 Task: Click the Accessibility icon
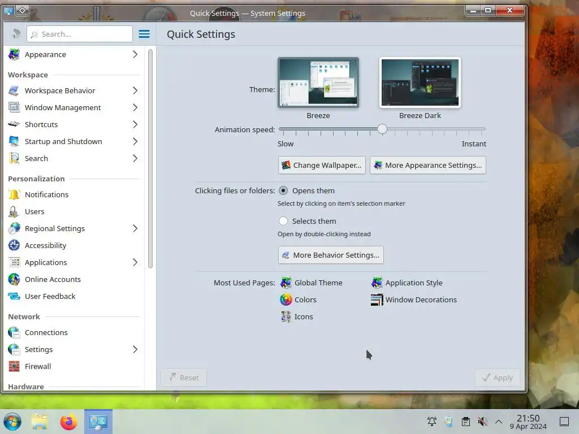pyautogui.click(x=14, y=245)
